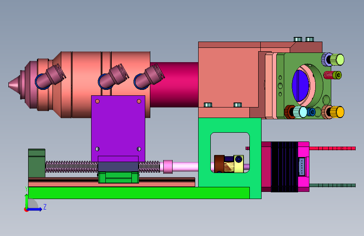Pick the conical nozzle tip
Screen dimensions: 364x236
pos(14,84)
